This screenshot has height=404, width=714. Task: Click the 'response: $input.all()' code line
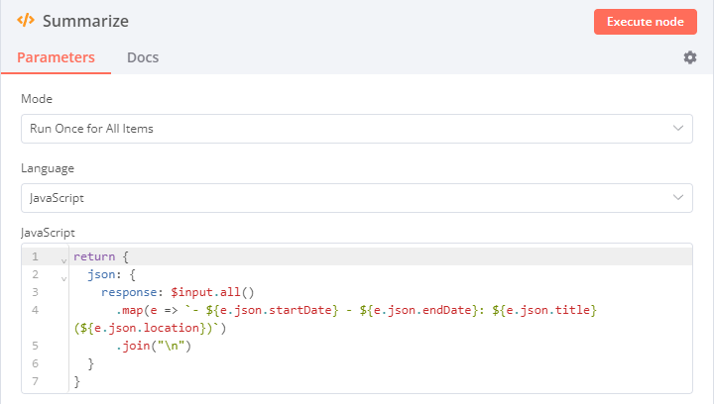(x=178, y=292)
